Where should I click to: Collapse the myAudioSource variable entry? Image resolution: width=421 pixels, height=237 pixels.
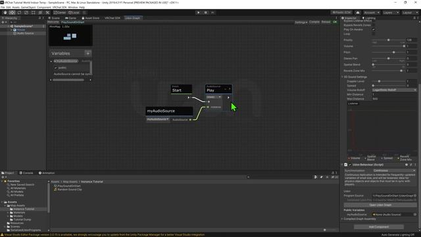point(51,61)
